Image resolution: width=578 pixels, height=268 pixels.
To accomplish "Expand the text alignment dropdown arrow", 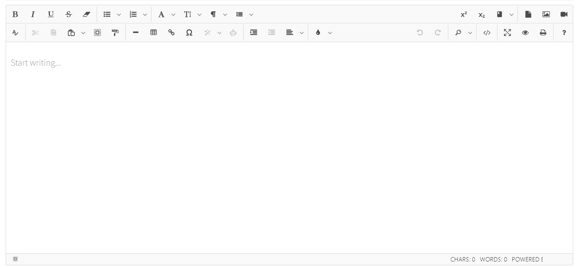I will (x=302, y=33).
